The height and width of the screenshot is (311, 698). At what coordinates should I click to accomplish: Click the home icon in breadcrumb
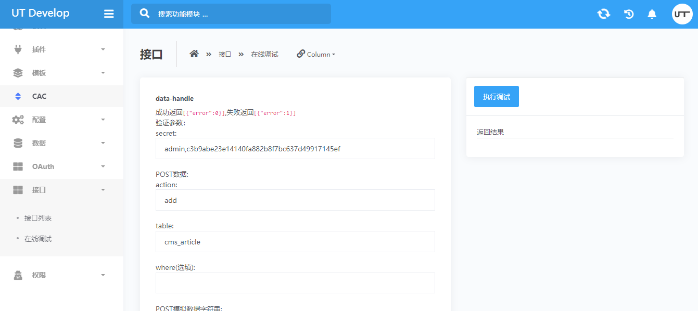tap(194, 54)
